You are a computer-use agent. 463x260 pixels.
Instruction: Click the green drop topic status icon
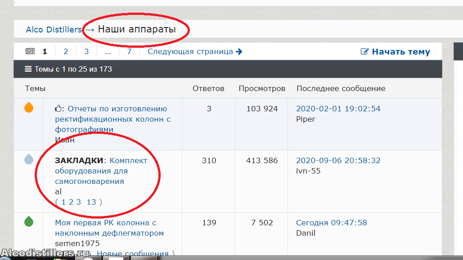(29, 221)
